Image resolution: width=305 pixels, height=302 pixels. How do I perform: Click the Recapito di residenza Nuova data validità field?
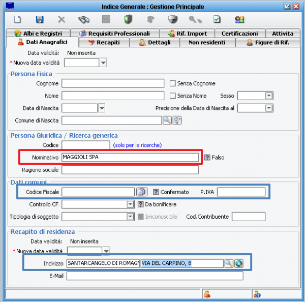pos(84,251)
